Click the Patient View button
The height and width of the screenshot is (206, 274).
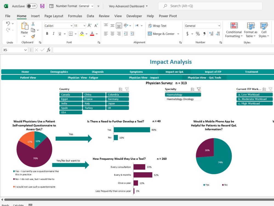tap(28, 78)
